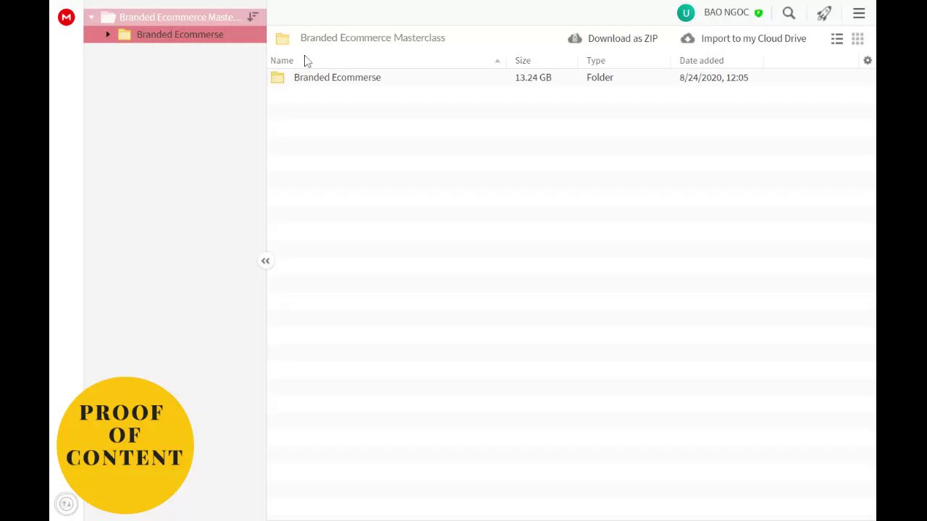Click the MEGA logo icon

click(66, 17)
